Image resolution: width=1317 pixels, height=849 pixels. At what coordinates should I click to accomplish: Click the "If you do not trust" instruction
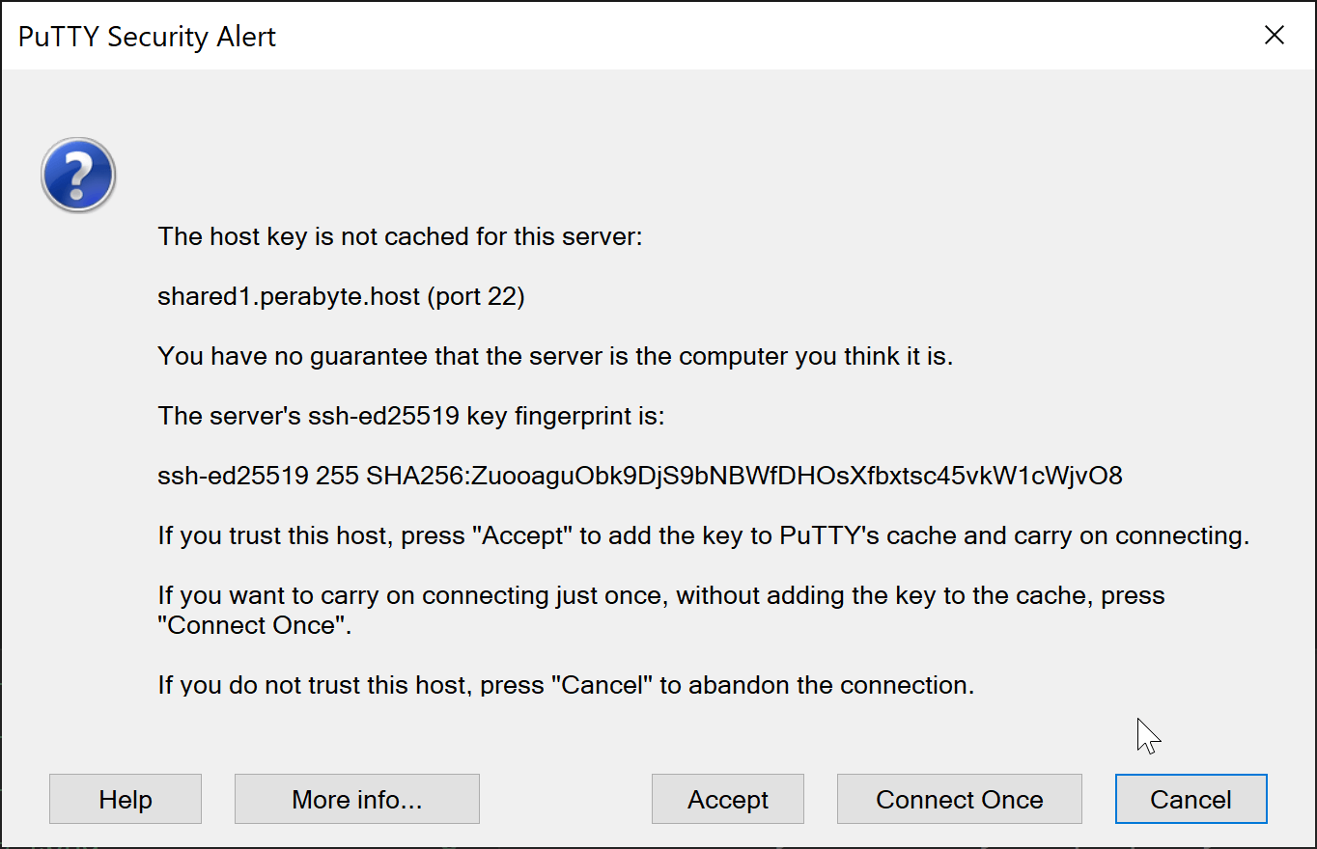coord(566,685)
